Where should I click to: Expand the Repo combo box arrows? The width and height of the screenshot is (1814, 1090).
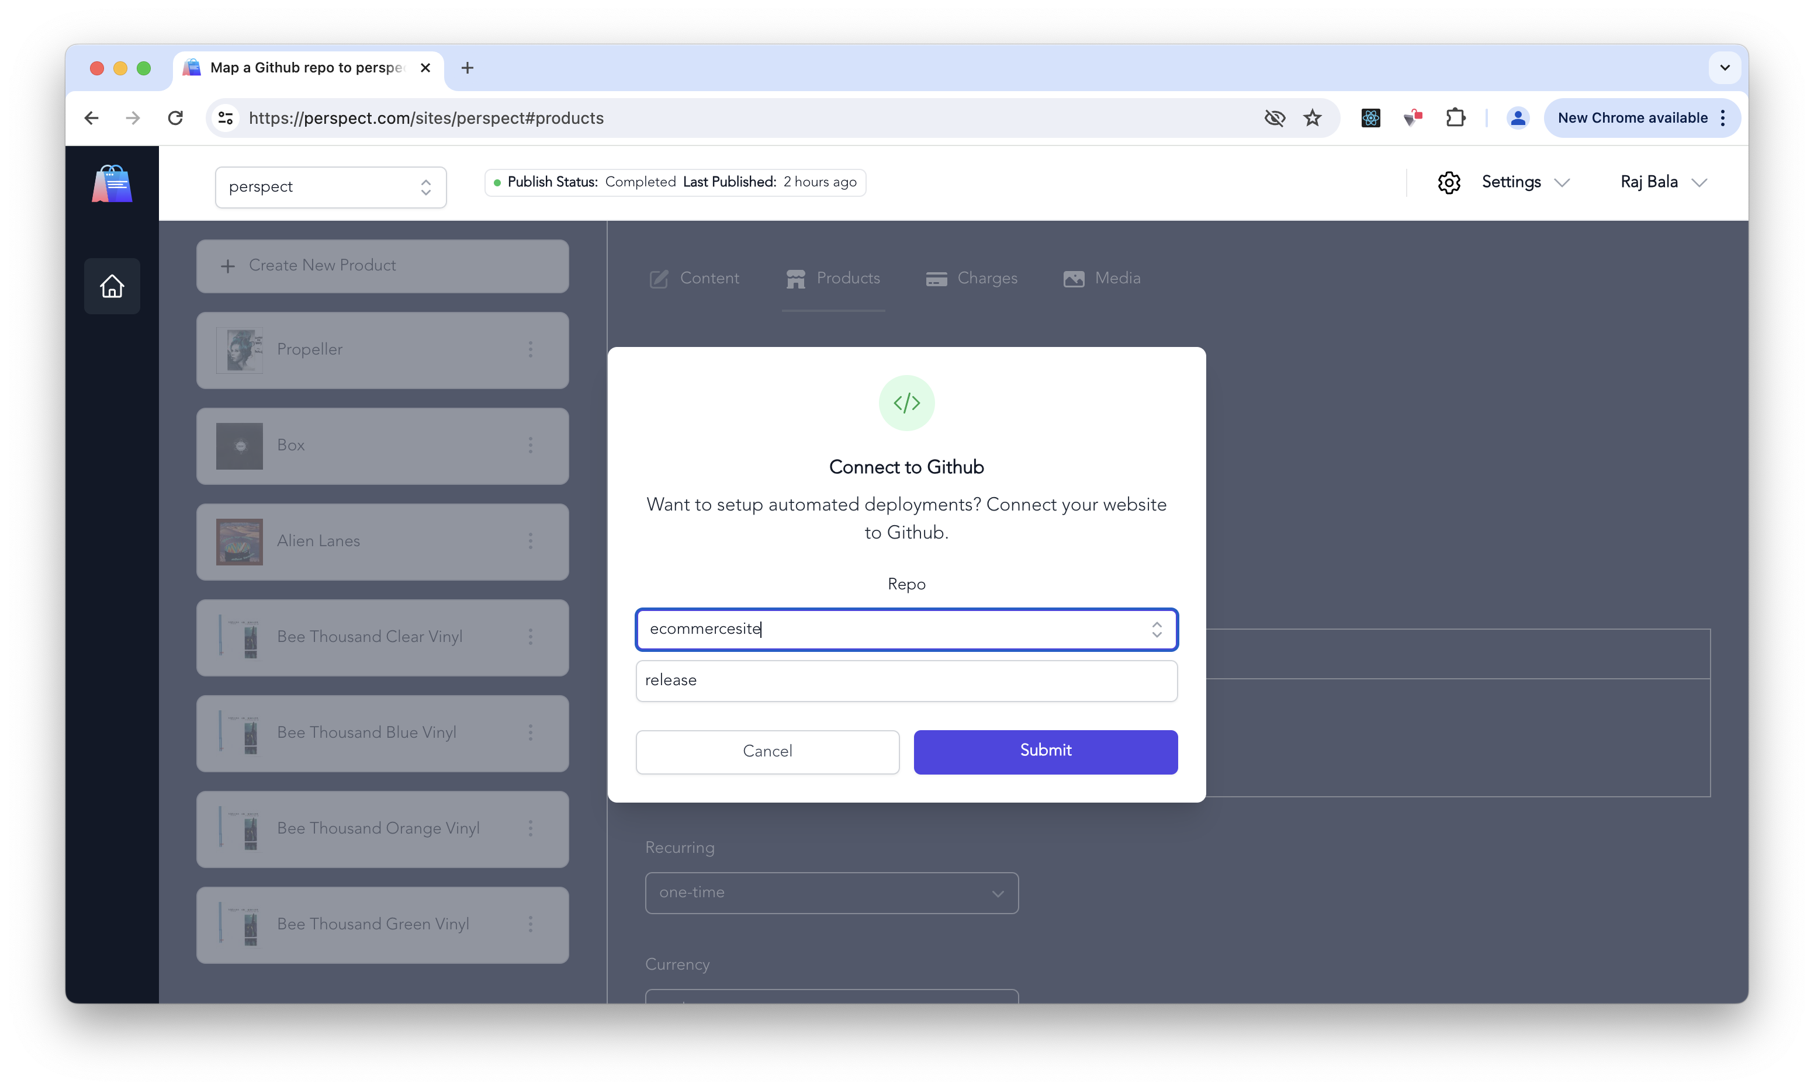click(x=1157, y=630)
